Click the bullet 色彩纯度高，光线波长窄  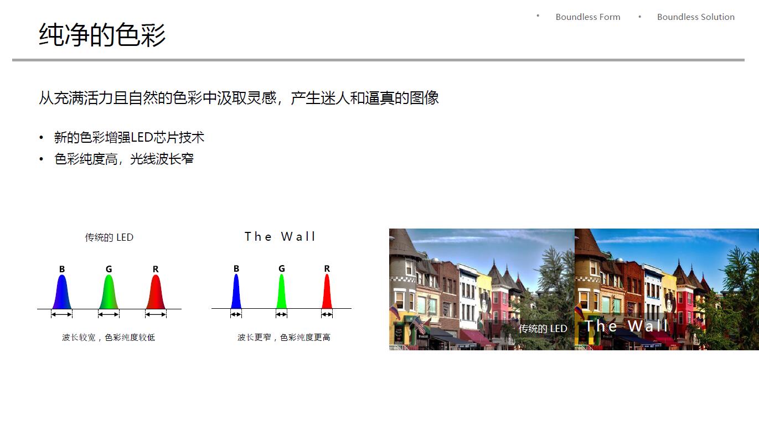(124, 159)
